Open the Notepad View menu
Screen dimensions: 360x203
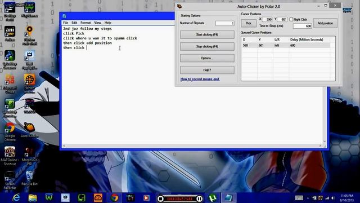point(97,23)
